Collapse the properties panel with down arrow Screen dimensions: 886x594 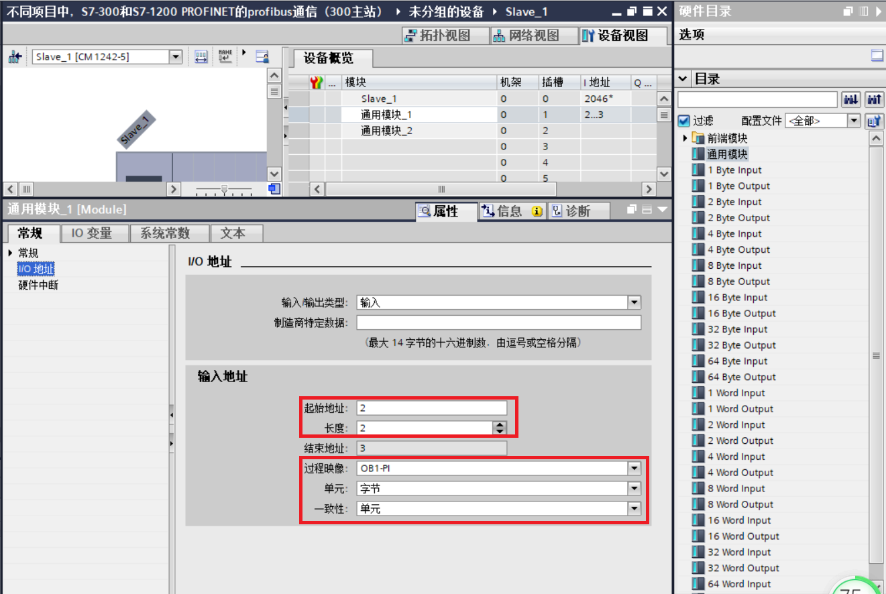tap(663, 210)
